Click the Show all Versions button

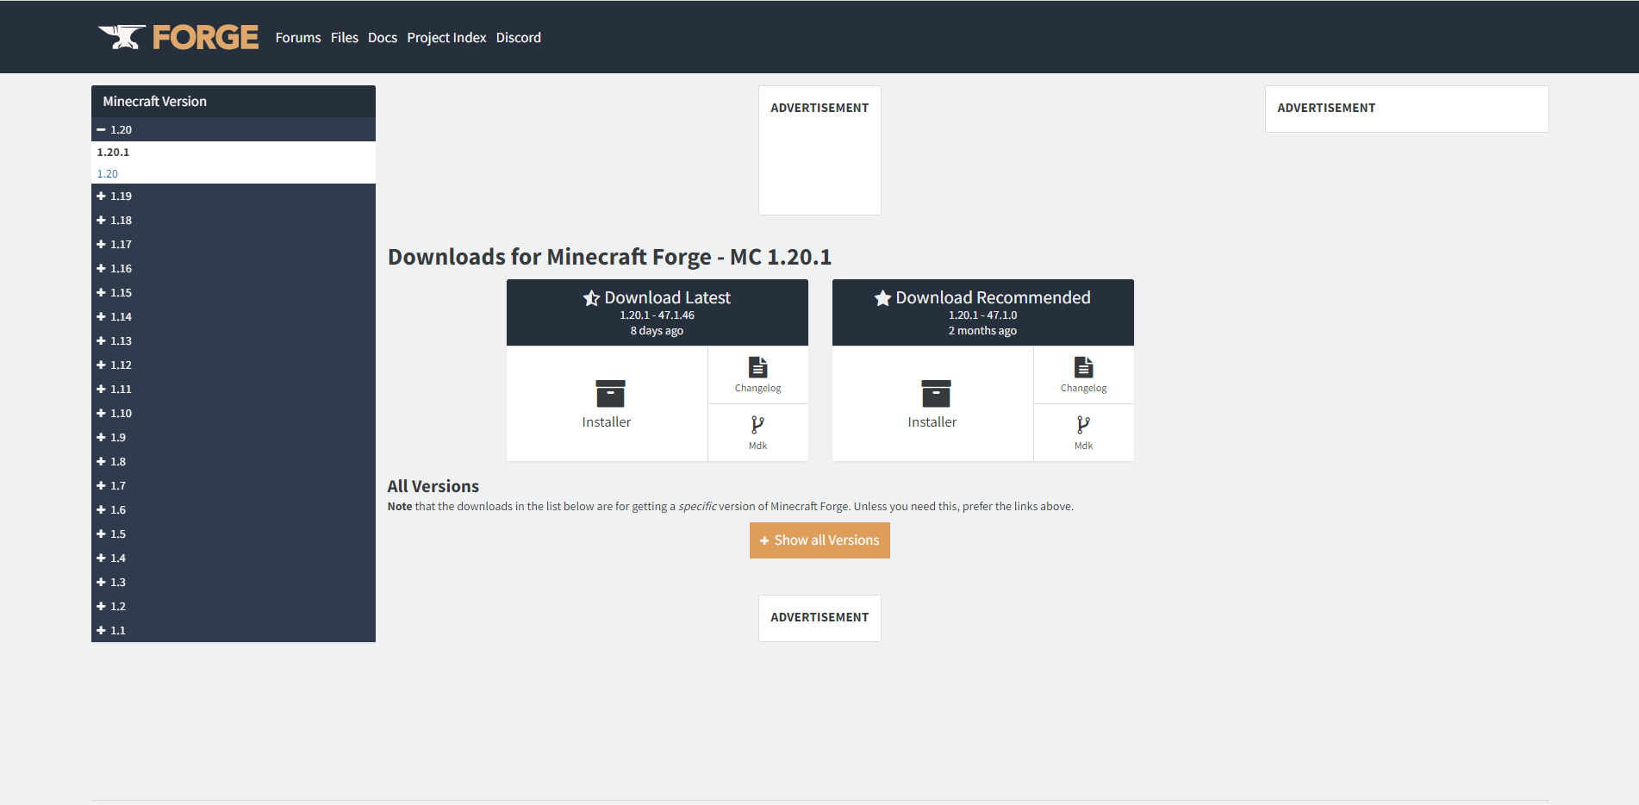pos(819,540)
